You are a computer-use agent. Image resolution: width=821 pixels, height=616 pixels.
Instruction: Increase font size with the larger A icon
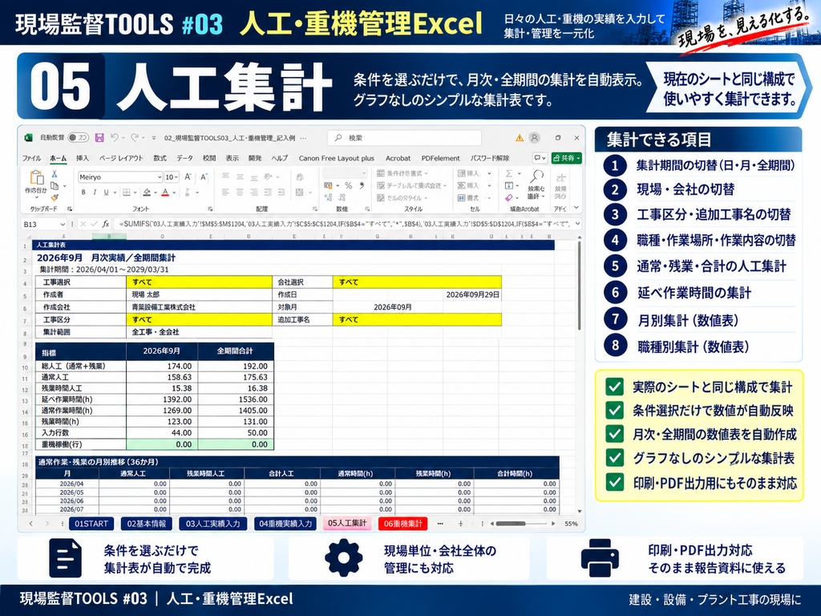click(188, 177)
